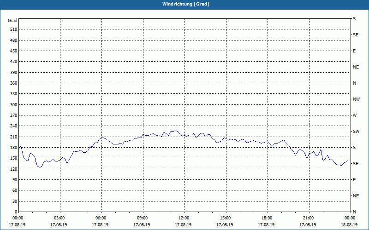
Task: Click the 18:00 time axis label
Action: tap(267, 218)
